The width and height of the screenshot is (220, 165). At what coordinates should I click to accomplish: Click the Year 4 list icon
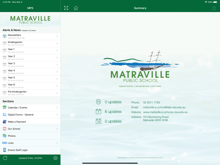tap(4, 72)
